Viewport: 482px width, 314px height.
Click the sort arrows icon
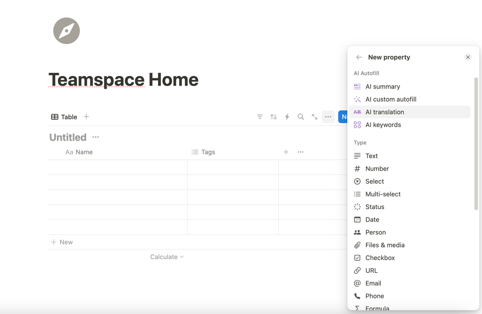click(273, 117)
